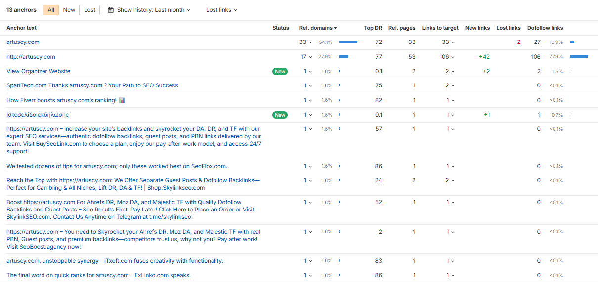Click the New badge on View Organizer Website row
Viewport: 598px width, 294px height.
(280, 71)
